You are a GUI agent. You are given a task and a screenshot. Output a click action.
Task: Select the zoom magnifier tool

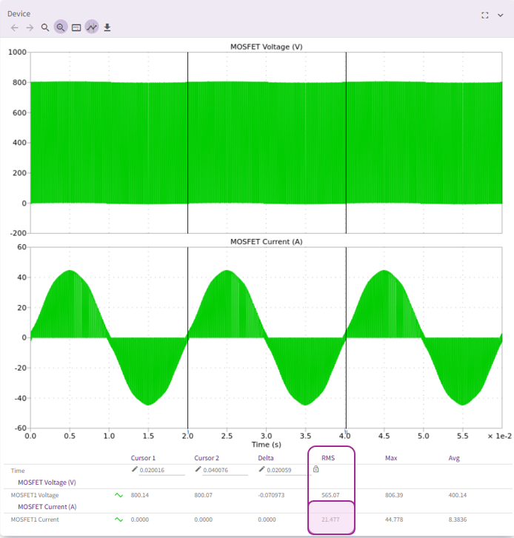45,27
